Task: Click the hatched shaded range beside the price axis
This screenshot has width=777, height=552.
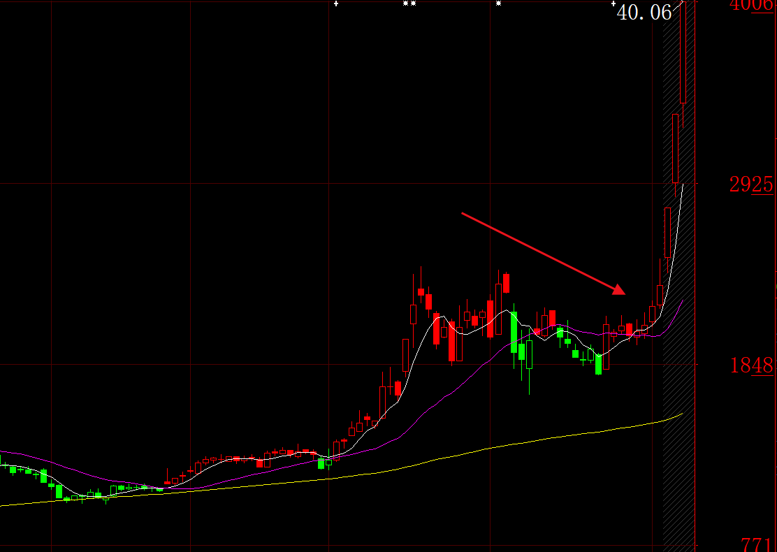Action: (x=678, y=277)
